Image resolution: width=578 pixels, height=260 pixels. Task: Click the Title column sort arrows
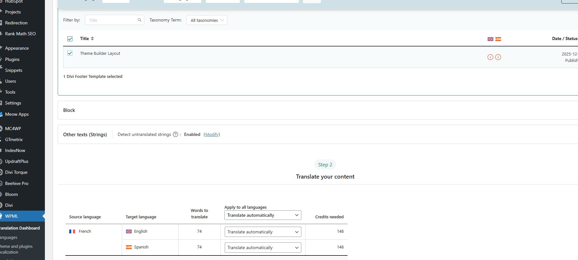92,38
